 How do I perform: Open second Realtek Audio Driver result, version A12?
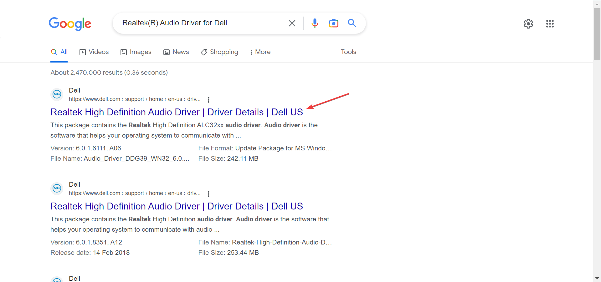pos(177,206)
